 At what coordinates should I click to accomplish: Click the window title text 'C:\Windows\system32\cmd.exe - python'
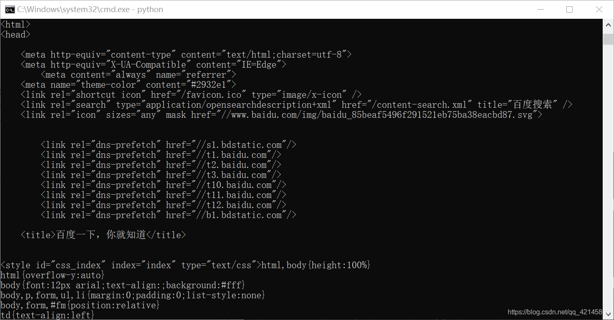tap(90, 9)
